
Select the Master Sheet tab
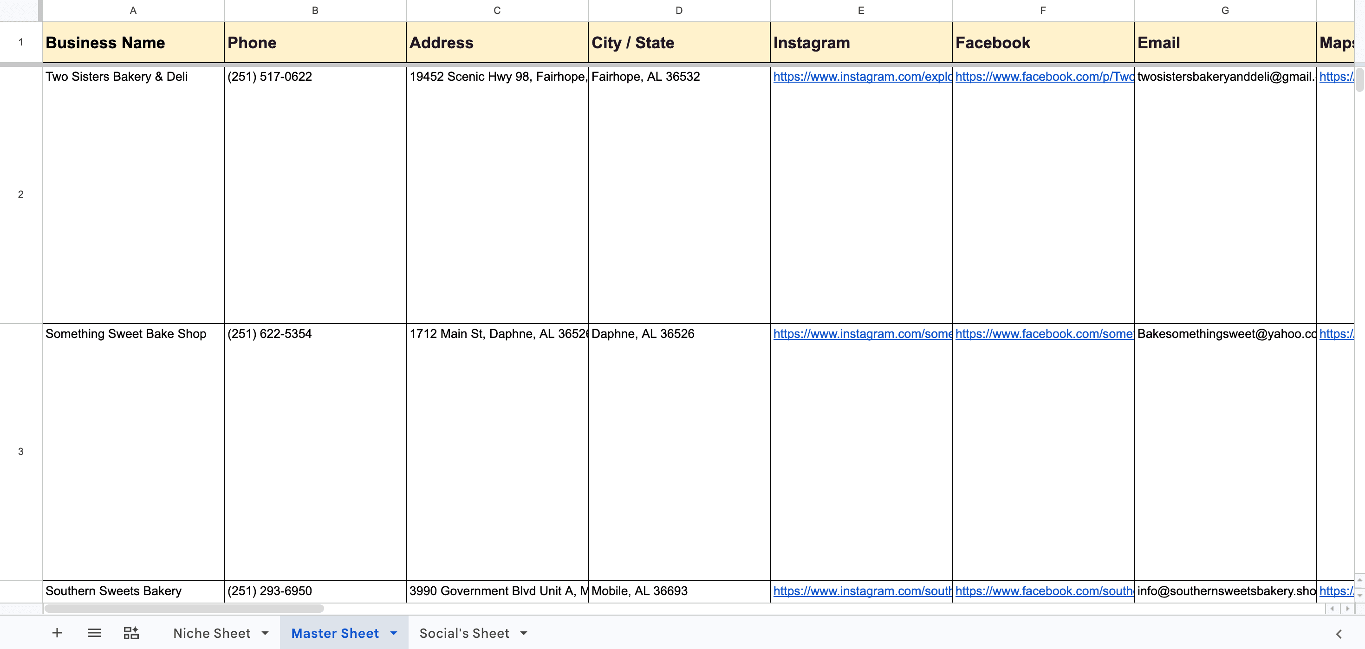coord(335,633)
